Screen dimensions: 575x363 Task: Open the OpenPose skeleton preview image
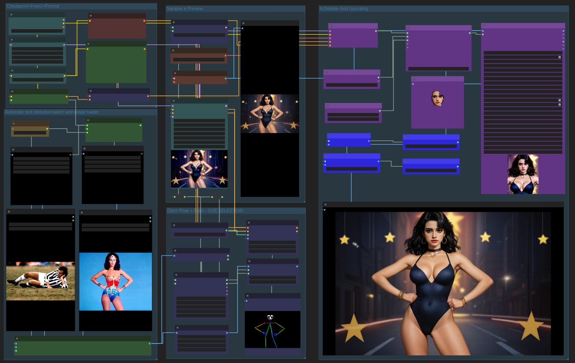[x=272, y=330]
